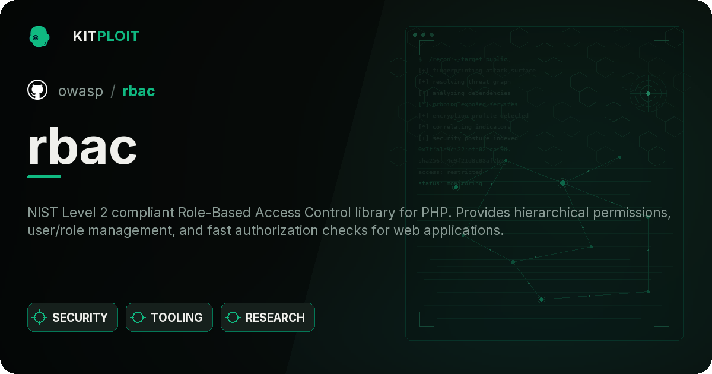Click the first window dot in terminal header
712x374 pixels.
pos(415,35)
